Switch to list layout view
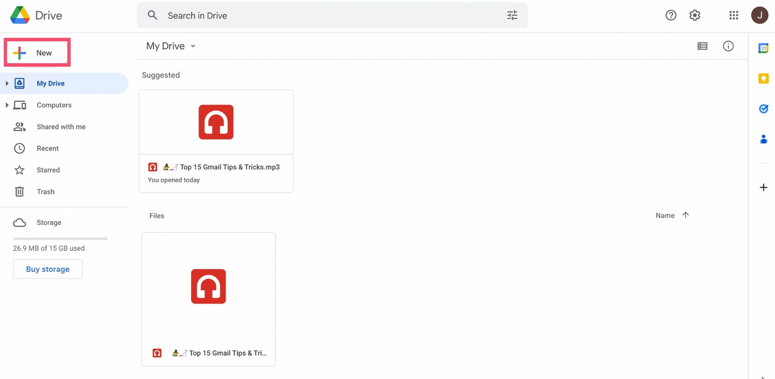Image resolution: width=775 pixels, height=379 pixels. 702,46
